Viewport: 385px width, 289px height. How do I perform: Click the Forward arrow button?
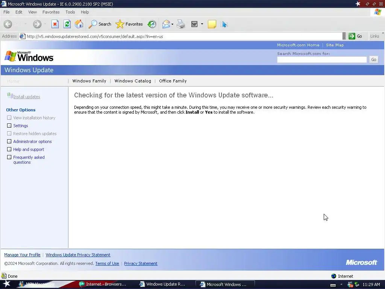tap(37, 24)
